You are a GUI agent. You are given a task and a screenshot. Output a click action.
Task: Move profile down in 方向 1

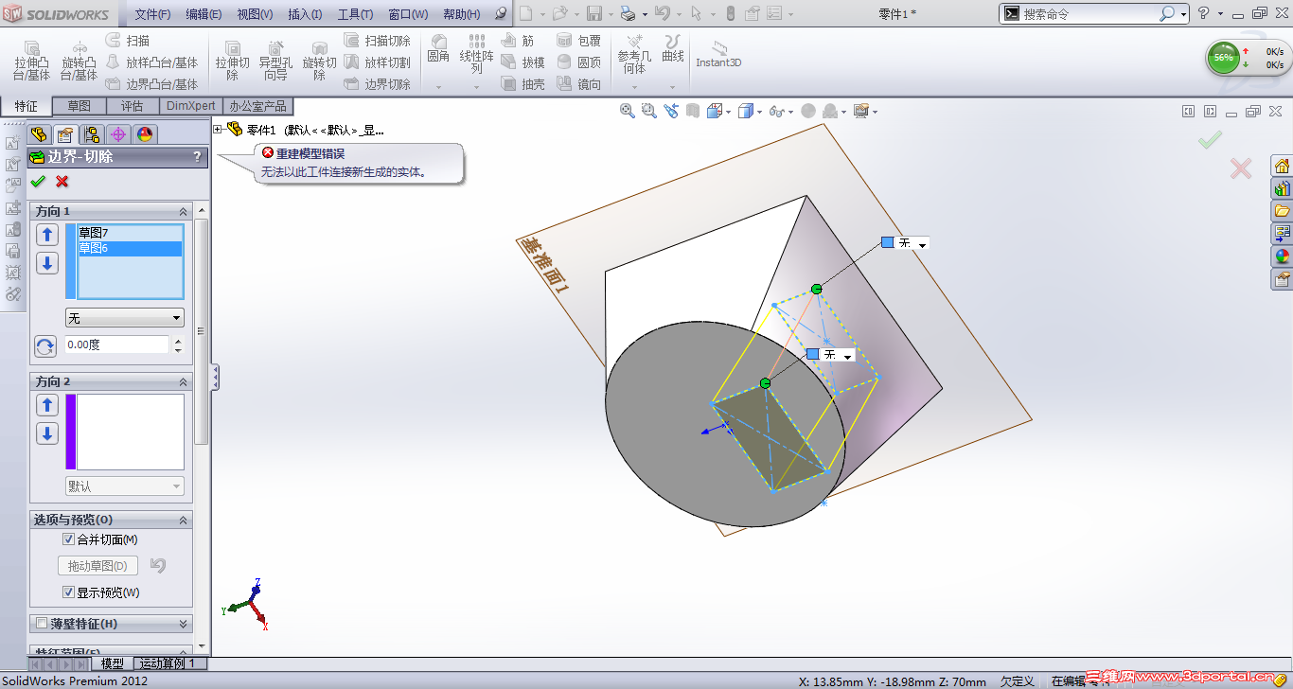point(47,263)
